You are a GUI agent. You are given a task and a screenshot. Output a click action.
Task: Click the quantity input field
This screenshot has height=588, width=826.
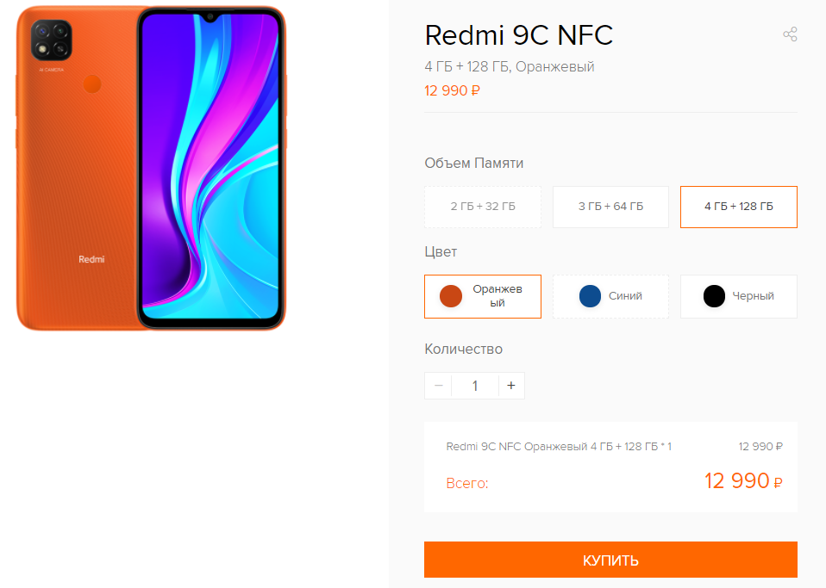point(474,386)
